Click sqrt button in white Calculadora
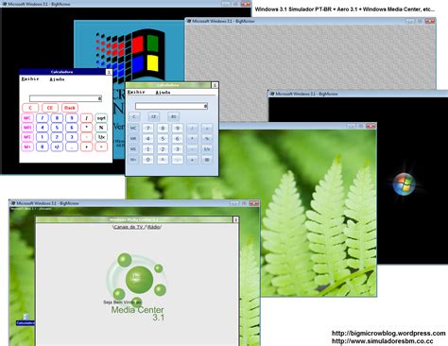This screenshot has height=346, width=448. 101,118
